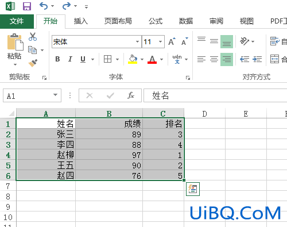The image size is (287, 227).
Task: Click the Increase Indent icon
Action: [x=257, y=59]
